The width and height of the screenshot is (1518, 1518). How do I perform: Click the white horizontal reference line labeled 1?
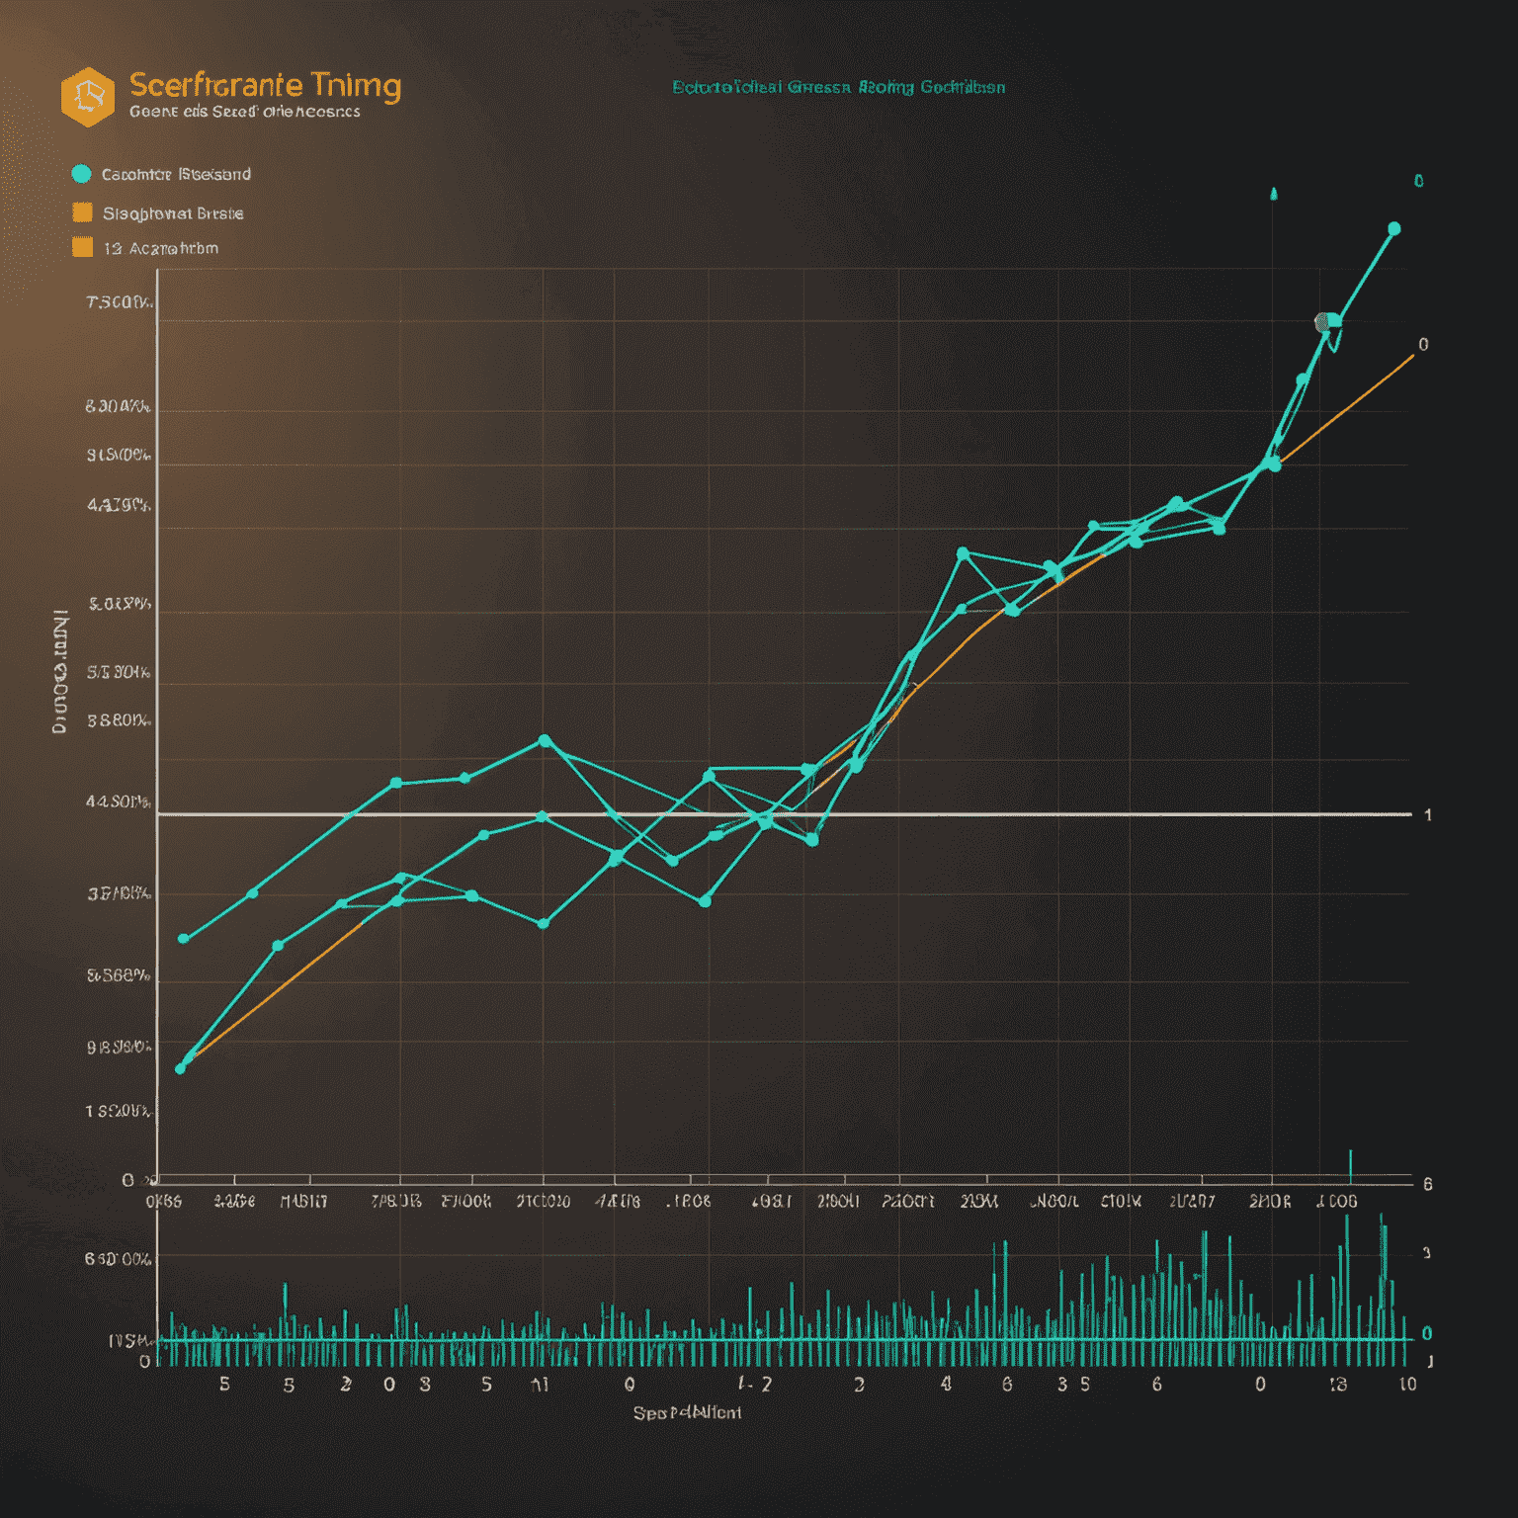pyautogui.click(x=785, y=814)
